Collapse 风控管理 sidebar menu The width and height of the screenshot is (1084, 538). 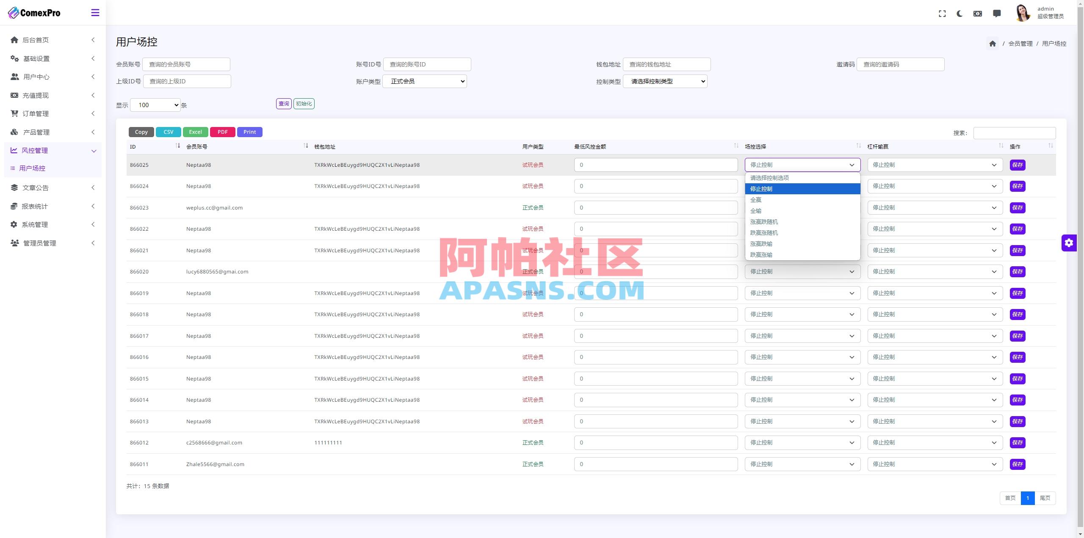53,150
